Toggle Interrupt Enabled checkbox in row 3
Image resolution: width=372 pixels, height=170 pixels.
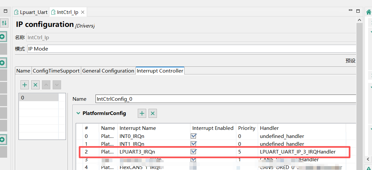click(x=194, y=159)
